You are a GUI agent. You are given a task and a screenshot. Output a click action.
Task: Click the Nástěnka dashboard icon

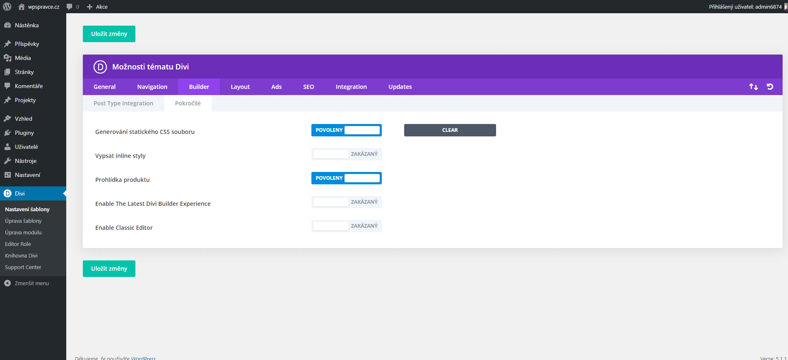coord(7,25)
